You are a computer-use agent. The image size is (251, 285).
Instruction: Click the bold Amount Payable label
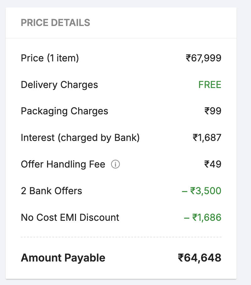pos(63,258)
